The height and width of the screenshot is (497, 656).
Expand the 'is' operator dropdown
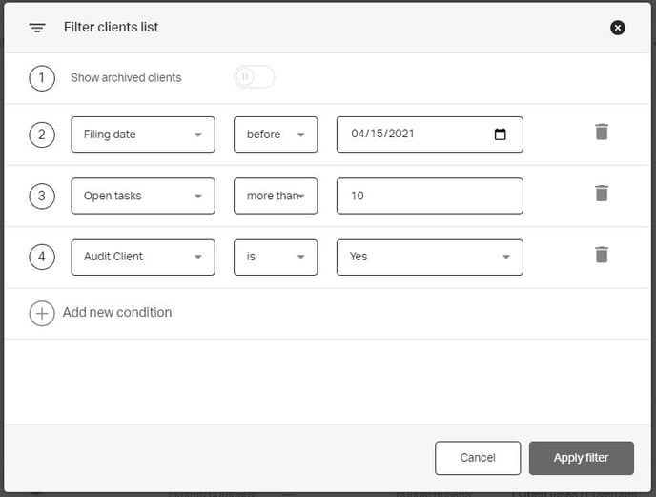coord(276,257)
